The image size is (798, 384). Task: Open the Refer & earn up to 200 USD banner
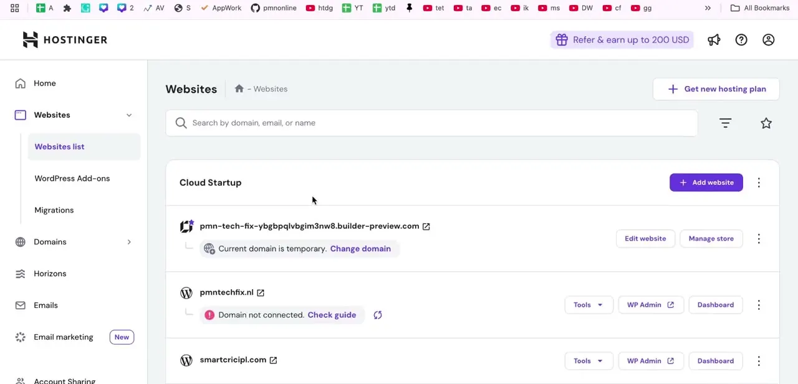pyautogui.click(x=622, y=40)
